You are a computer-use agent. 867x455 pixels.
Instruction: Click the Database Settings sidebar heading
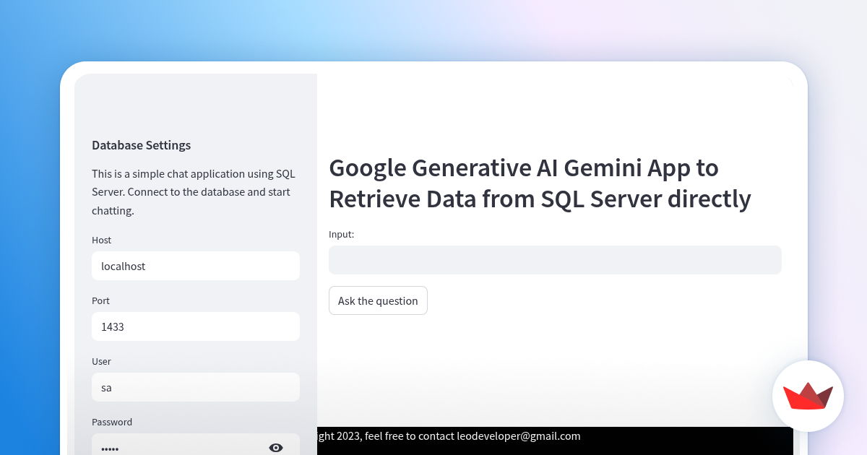[x=141, y=145]
